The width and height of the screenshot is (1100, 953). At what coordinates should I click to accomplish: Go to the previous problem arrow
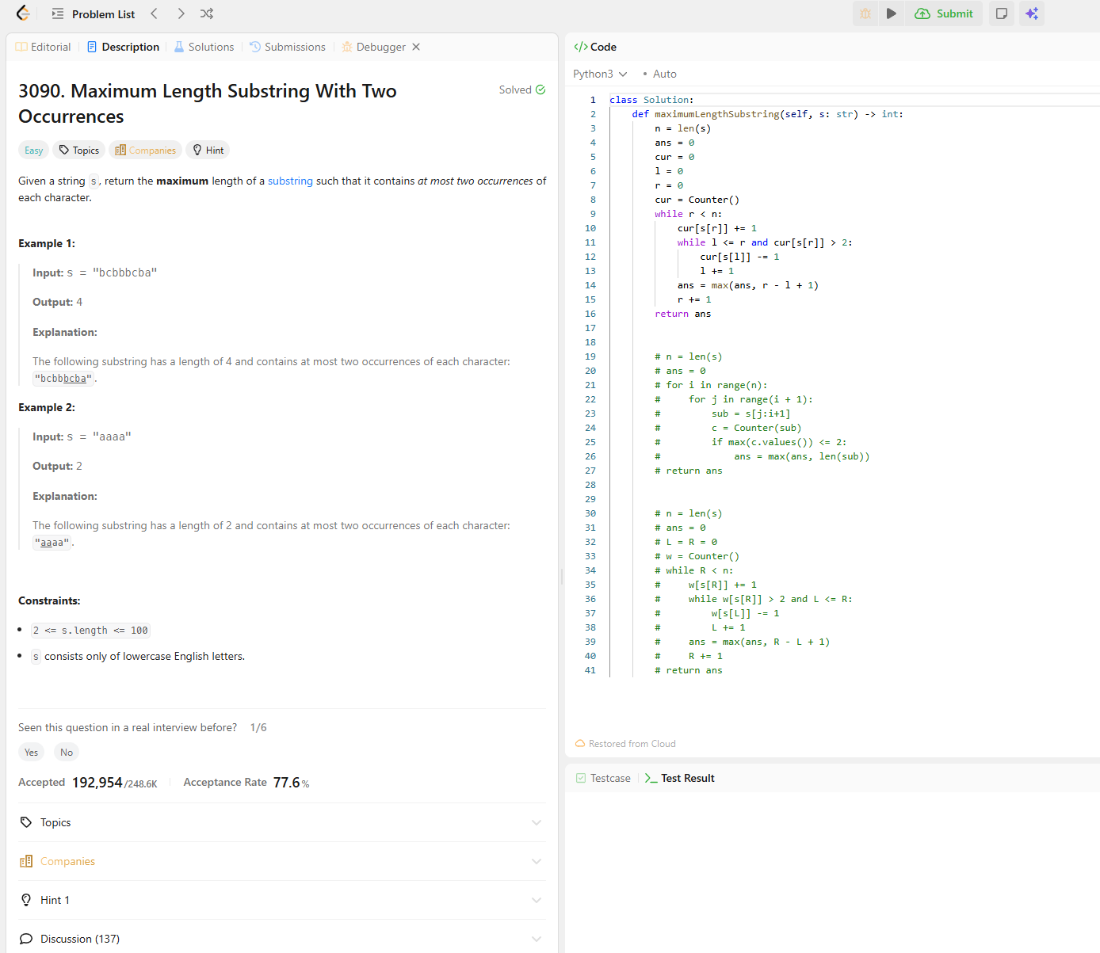[x=154, y=13]
